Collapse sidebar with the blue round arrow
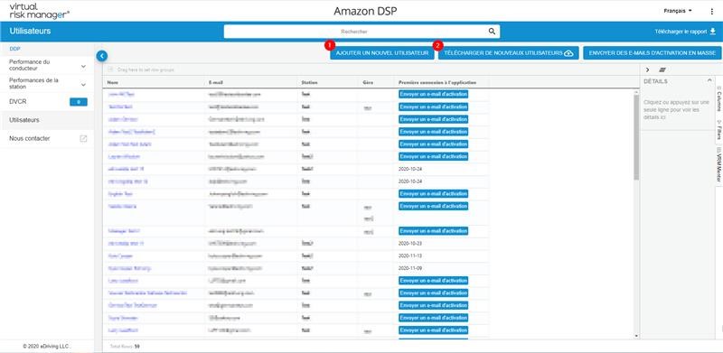The height and width of the screenshot is (353, 723). click(102, 56)
